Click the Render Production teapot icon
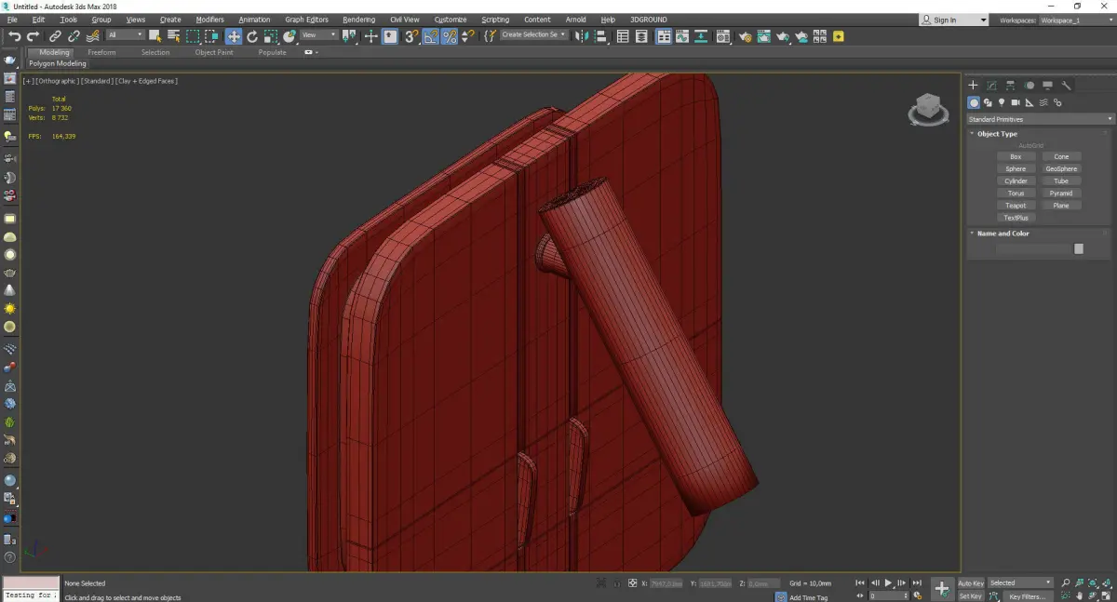1117x602 pixels. [x=783, y=36]
